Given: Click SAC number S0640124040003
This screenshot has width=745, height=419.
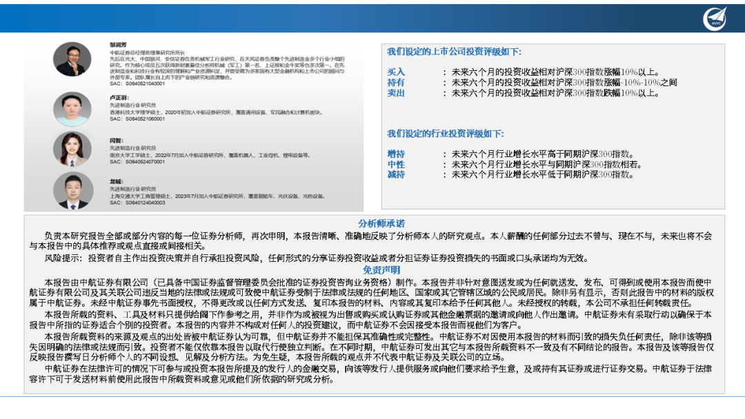Looking at the screenshot, I should tap(137, 203).
